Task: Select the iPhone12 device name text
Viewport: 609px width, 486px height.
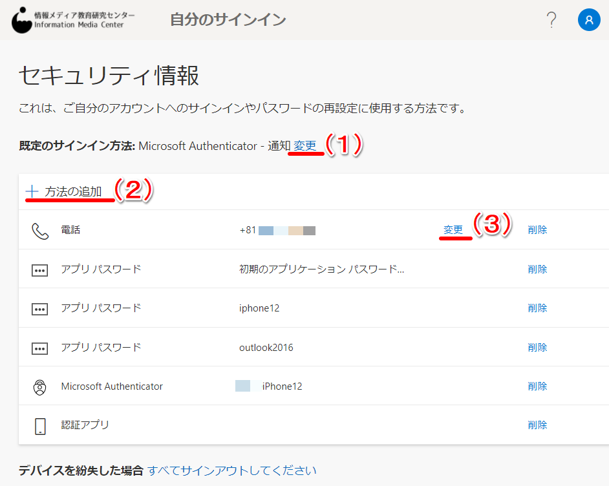Action: pyautogui.click(x=282, y=386)
